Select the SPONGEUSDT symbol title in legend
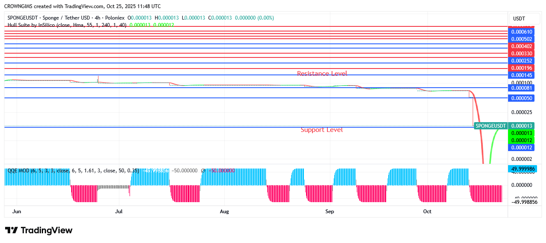The image size is (546, 243). point(66,18)
